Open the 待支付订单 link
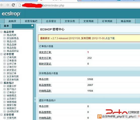The image size is (140, 120). tap(45, 58)
